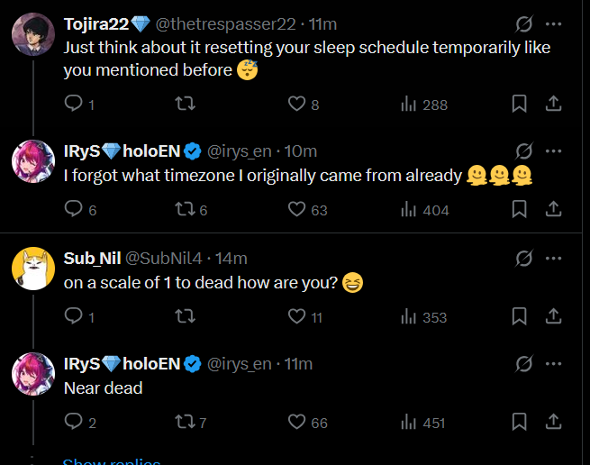
Task: Open more options on IRyS's "Near dead" tweet
Action: pos(554,364)
